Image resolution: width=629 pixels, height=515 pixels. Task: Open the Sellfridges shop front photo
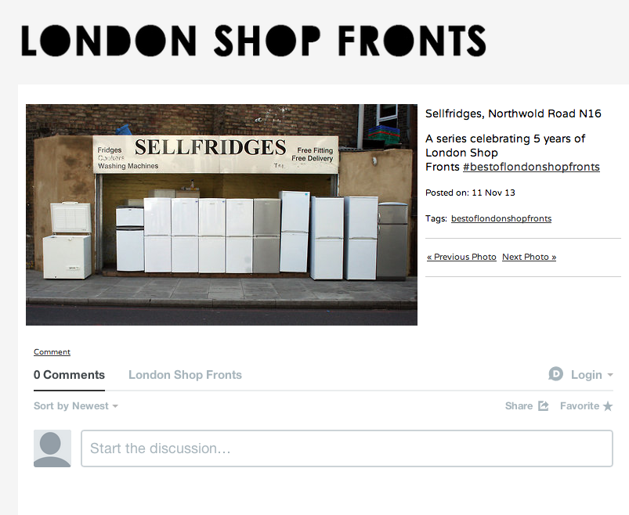coord(222,214)
